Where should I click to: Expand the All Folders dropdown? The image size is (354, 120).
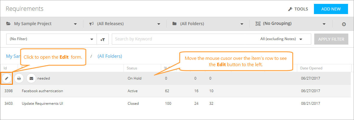242,24
